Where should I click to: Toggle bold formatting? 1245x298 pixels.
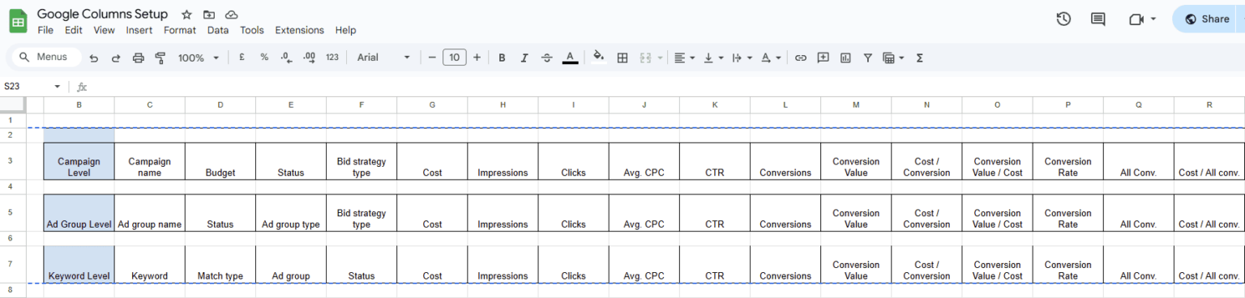click(503, 57)
